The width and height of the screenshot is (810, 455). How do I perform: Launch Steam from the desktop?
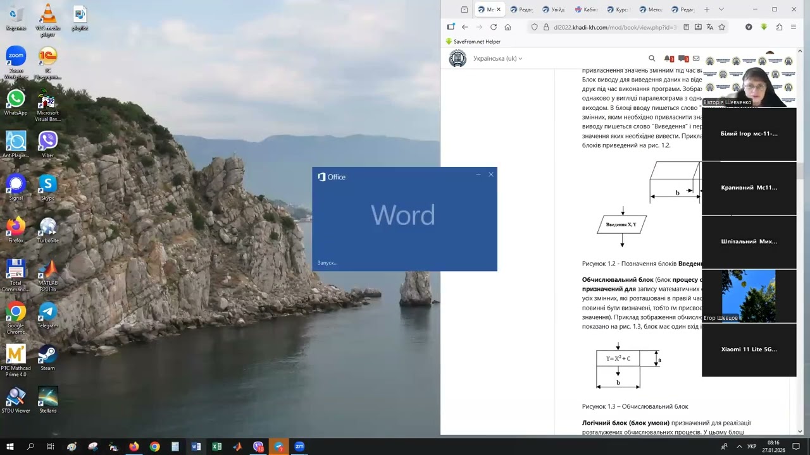(x=47, y=357)
